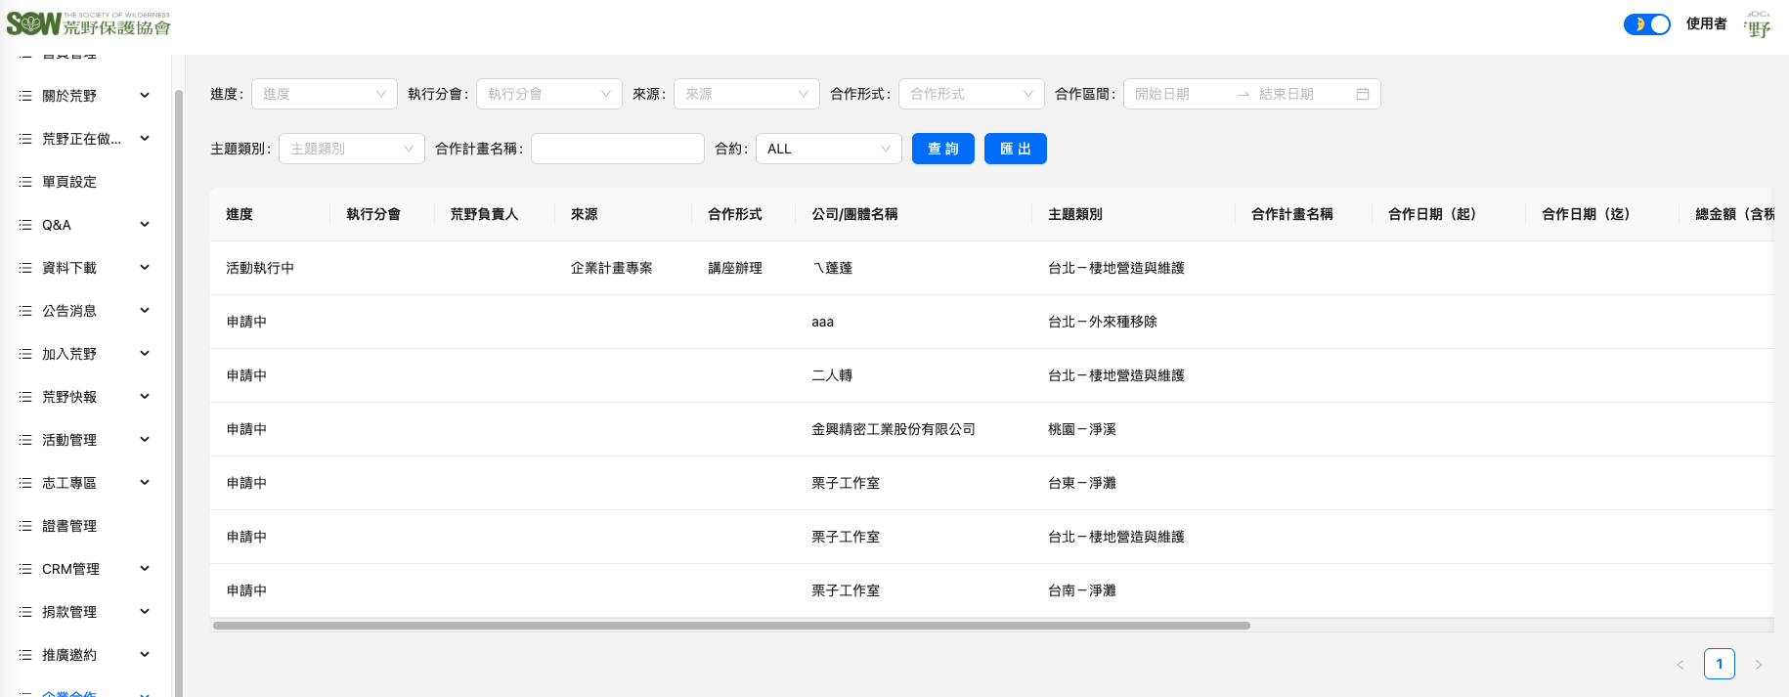Click list icon beside 證書管理
The height and width of the screenshot is (697, 1789).
25,526
